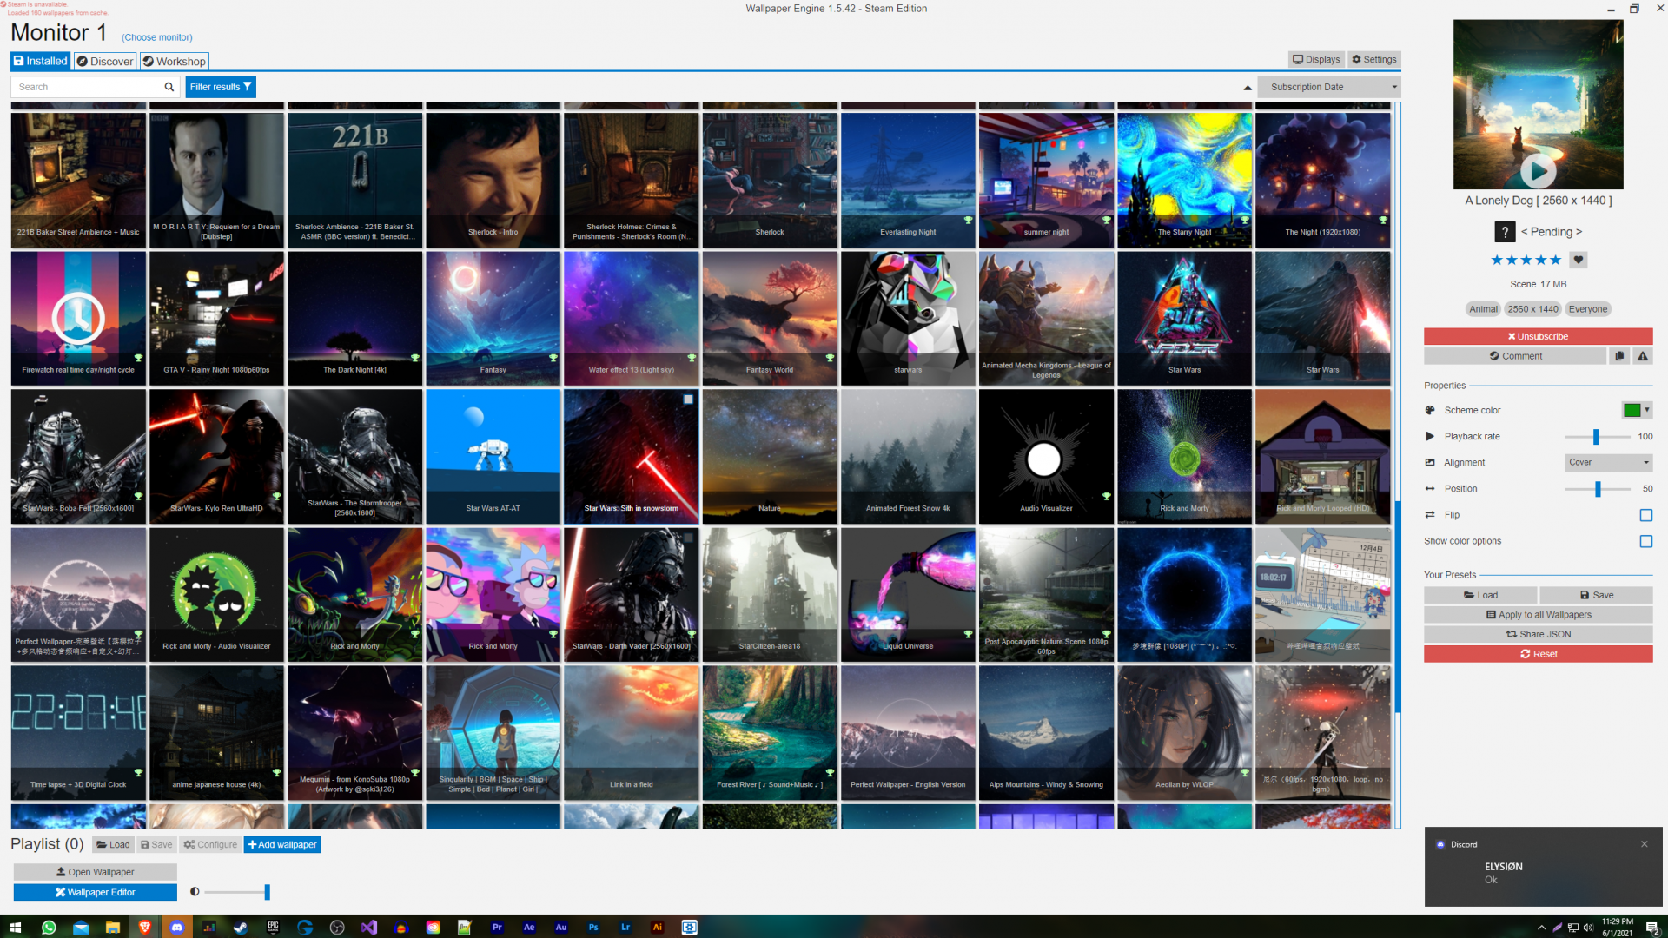This screenshot has height=938, width=1668.
Task: Launch the Wallpaper Editor
Action: point(96,893)
